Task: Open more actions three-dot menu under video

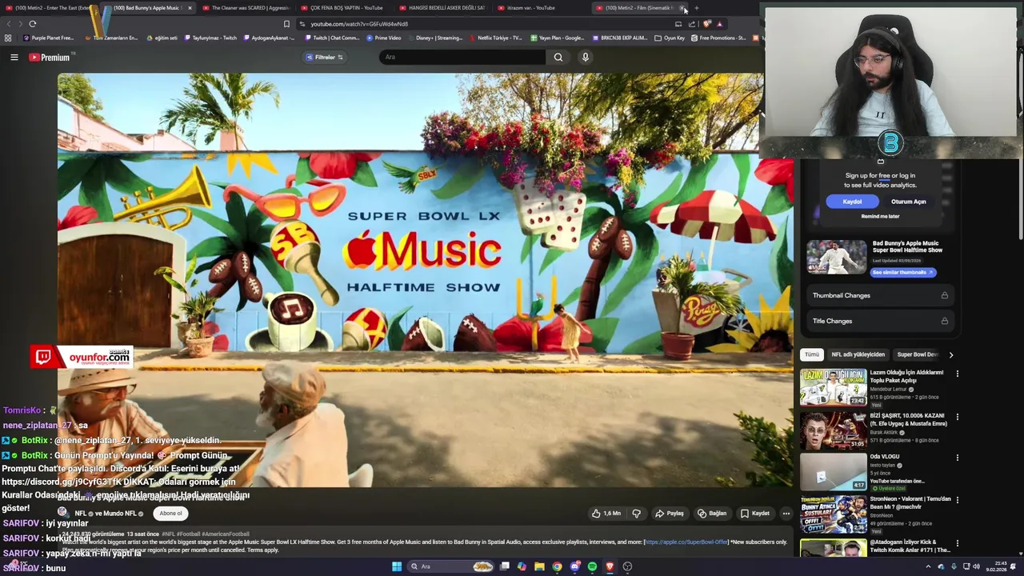Action: [x=786, y=514]
